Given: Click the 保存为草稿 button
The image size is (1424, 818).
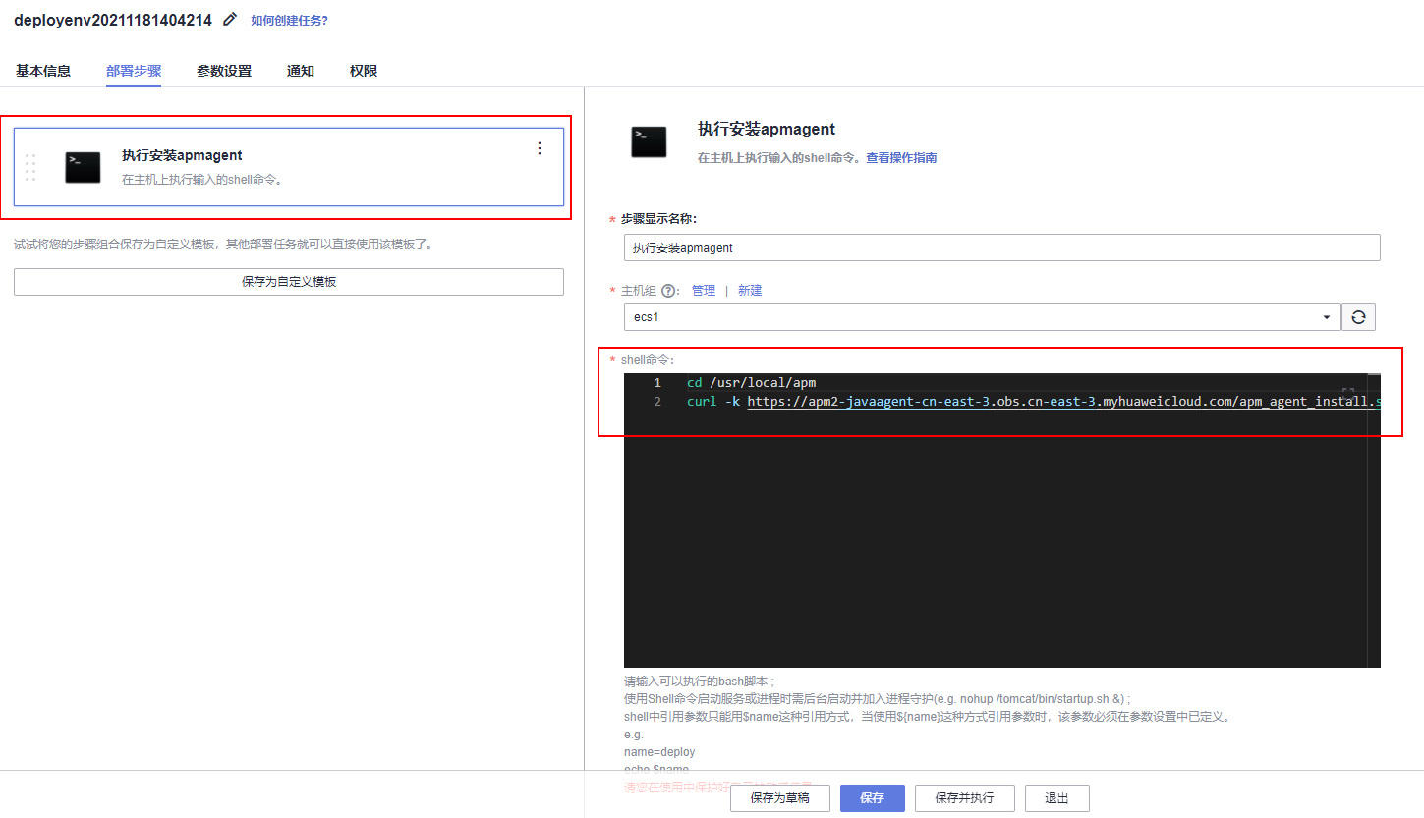Looking at the screenshot, I should (x=780, y=798).
